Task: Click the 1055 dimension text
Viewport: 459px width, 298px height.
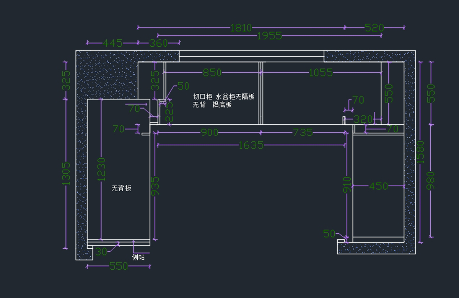Action: [321, 73]
